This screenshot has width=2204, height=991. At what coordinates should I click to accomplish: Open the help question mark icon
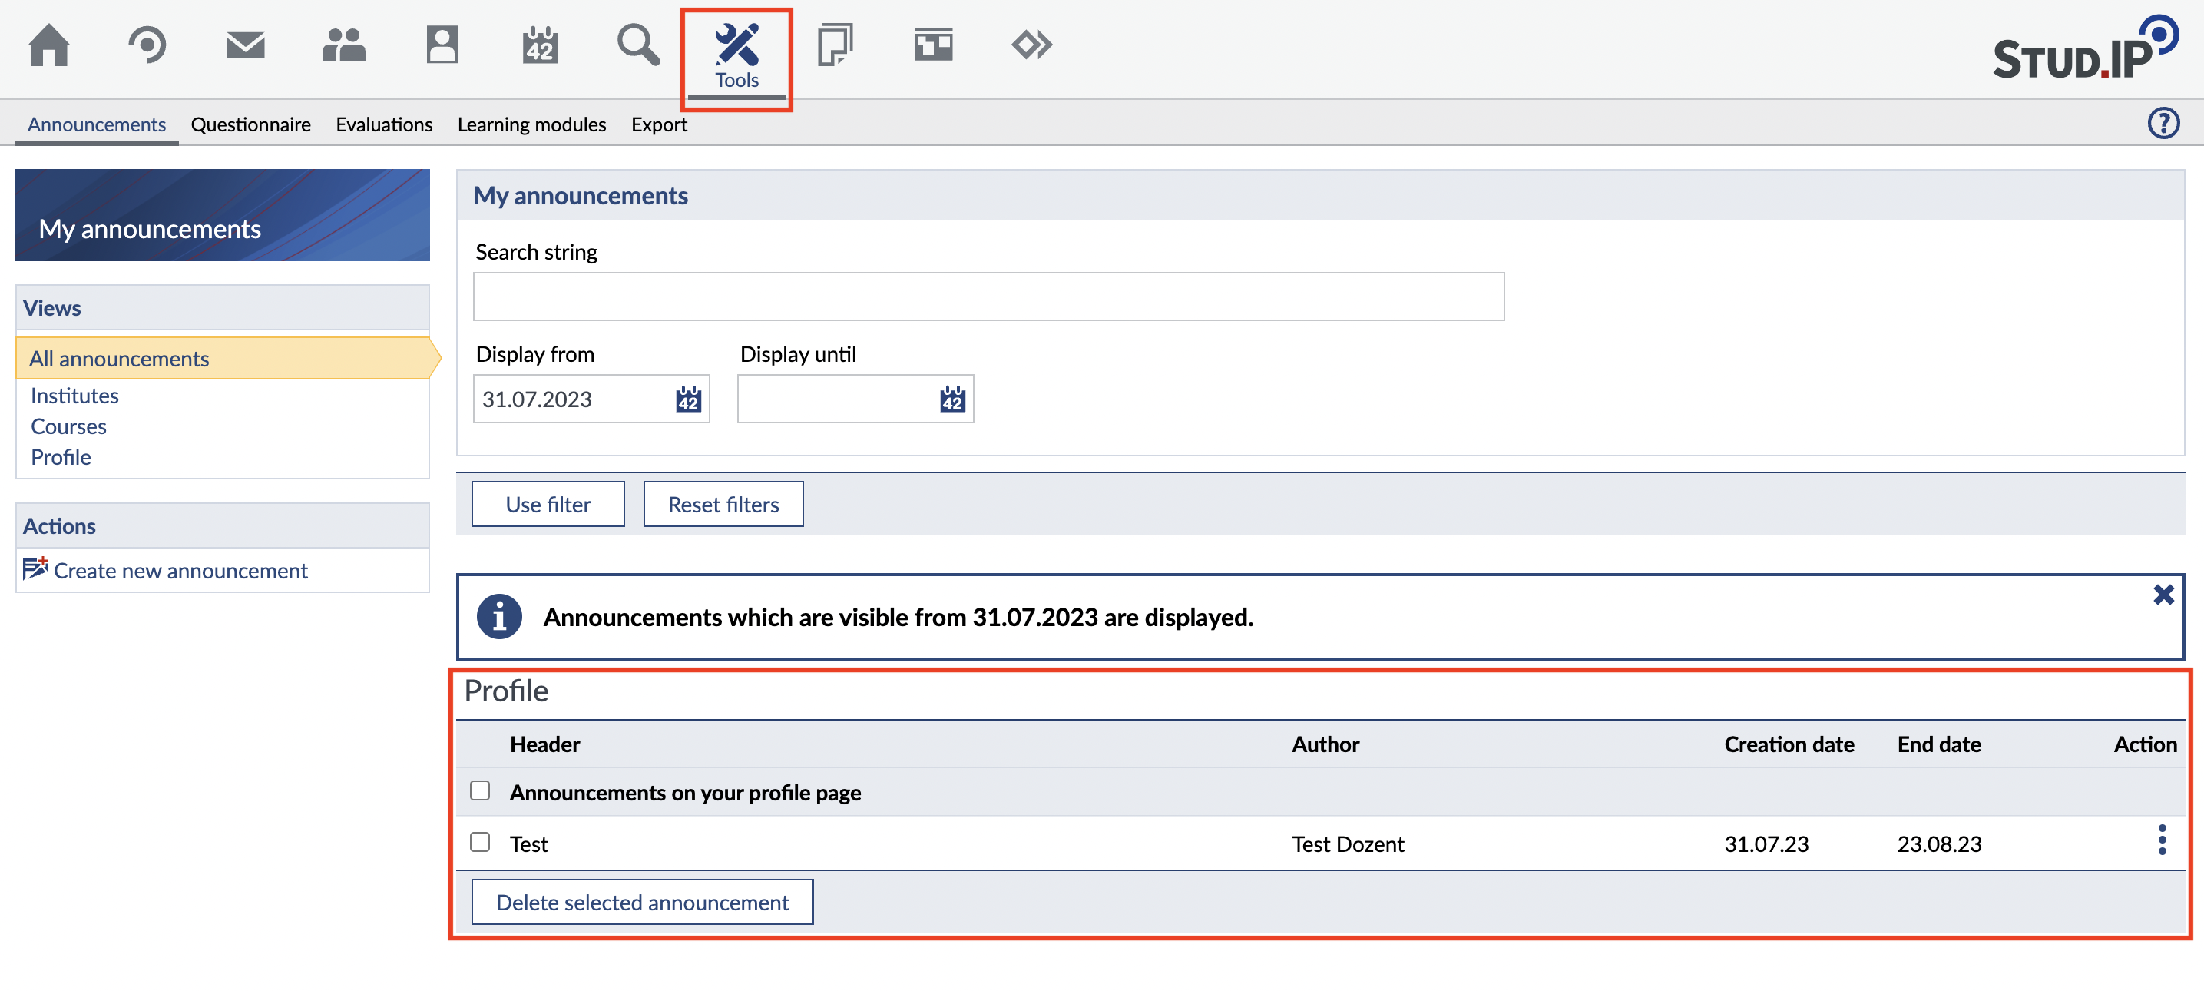click(x=2163, y=123)
